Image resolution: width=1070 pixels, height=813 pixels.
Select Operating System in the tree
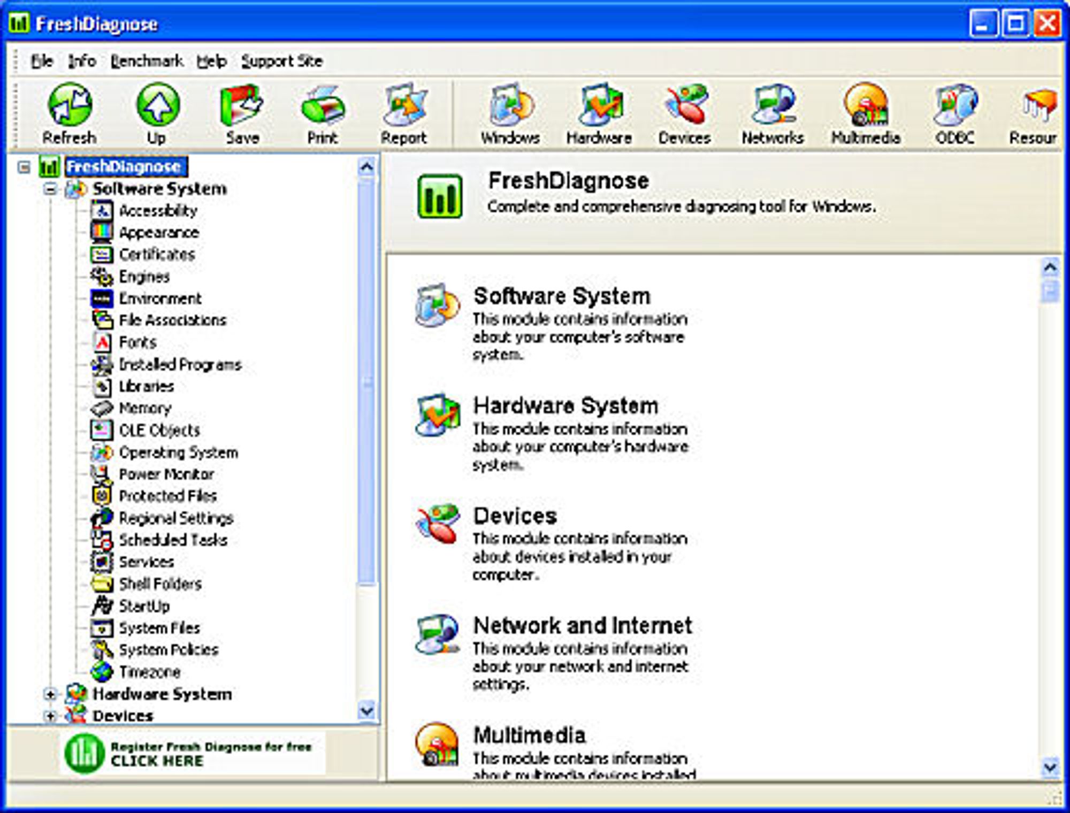pos(178,452)
